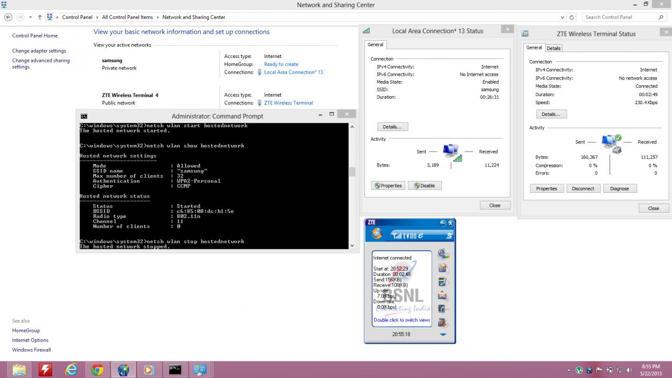Click Disable in Local Area Connection status

coord(425,186)
